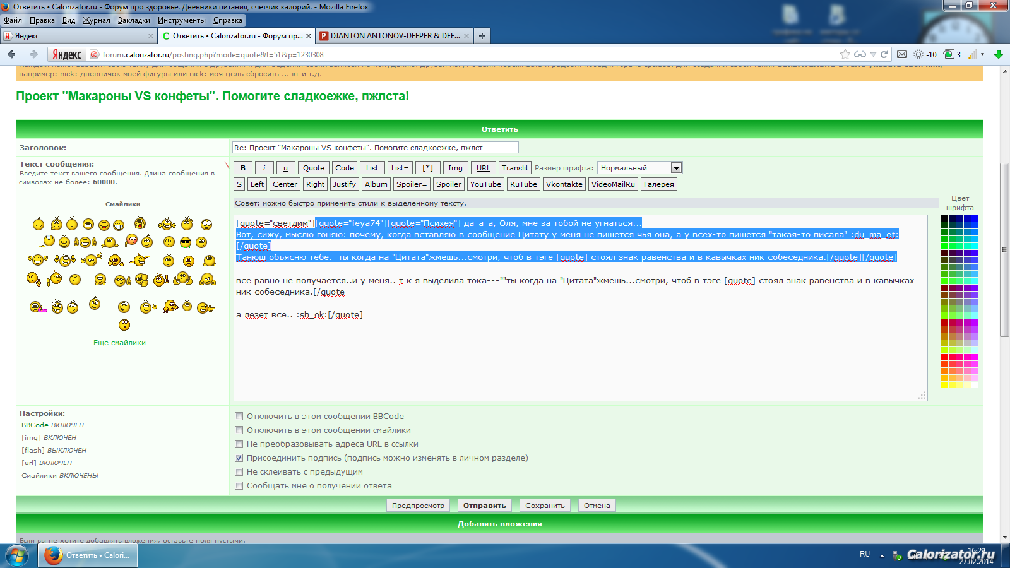Insert a Spoiler= tag
This screenshot has height=568, width=1010.
[412, 184]
